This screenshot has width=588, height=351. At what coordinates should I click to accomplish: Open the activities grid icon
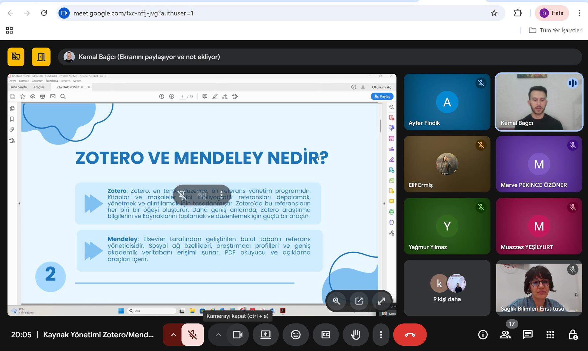[x=550, y=335]
